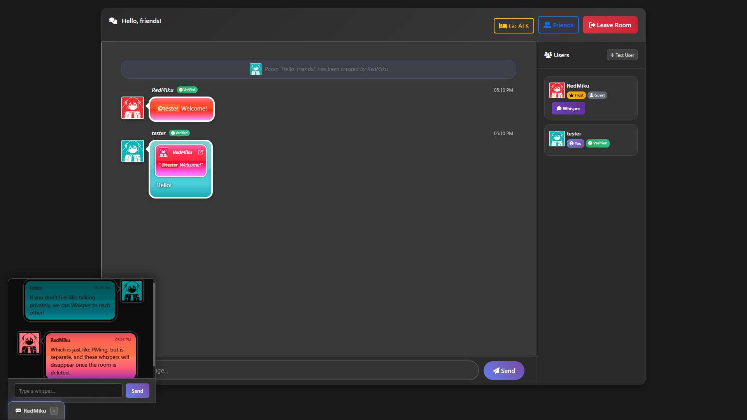747x420 pixels.
Task: Click tester's avatar beside the Hello message
Action: pos(133,151)
